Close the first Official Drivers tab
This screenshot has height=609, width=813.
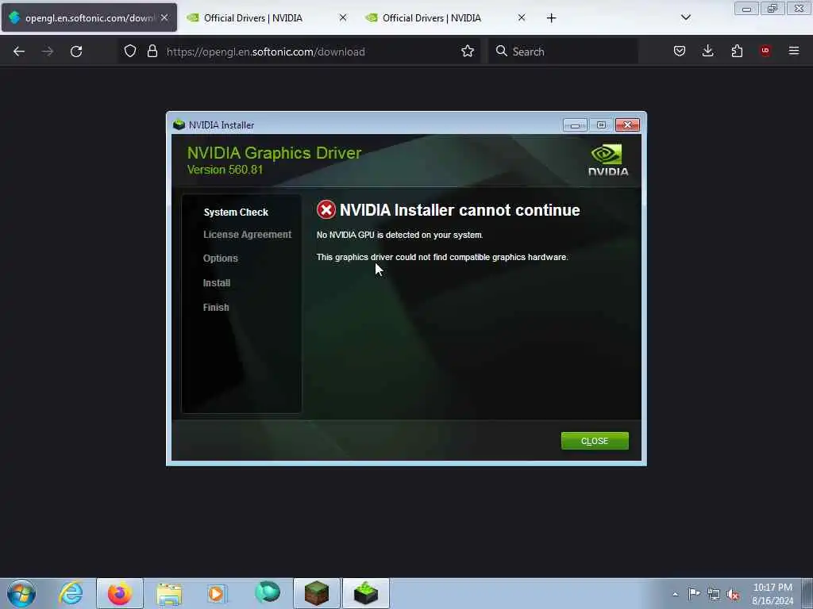click(343, 17)
